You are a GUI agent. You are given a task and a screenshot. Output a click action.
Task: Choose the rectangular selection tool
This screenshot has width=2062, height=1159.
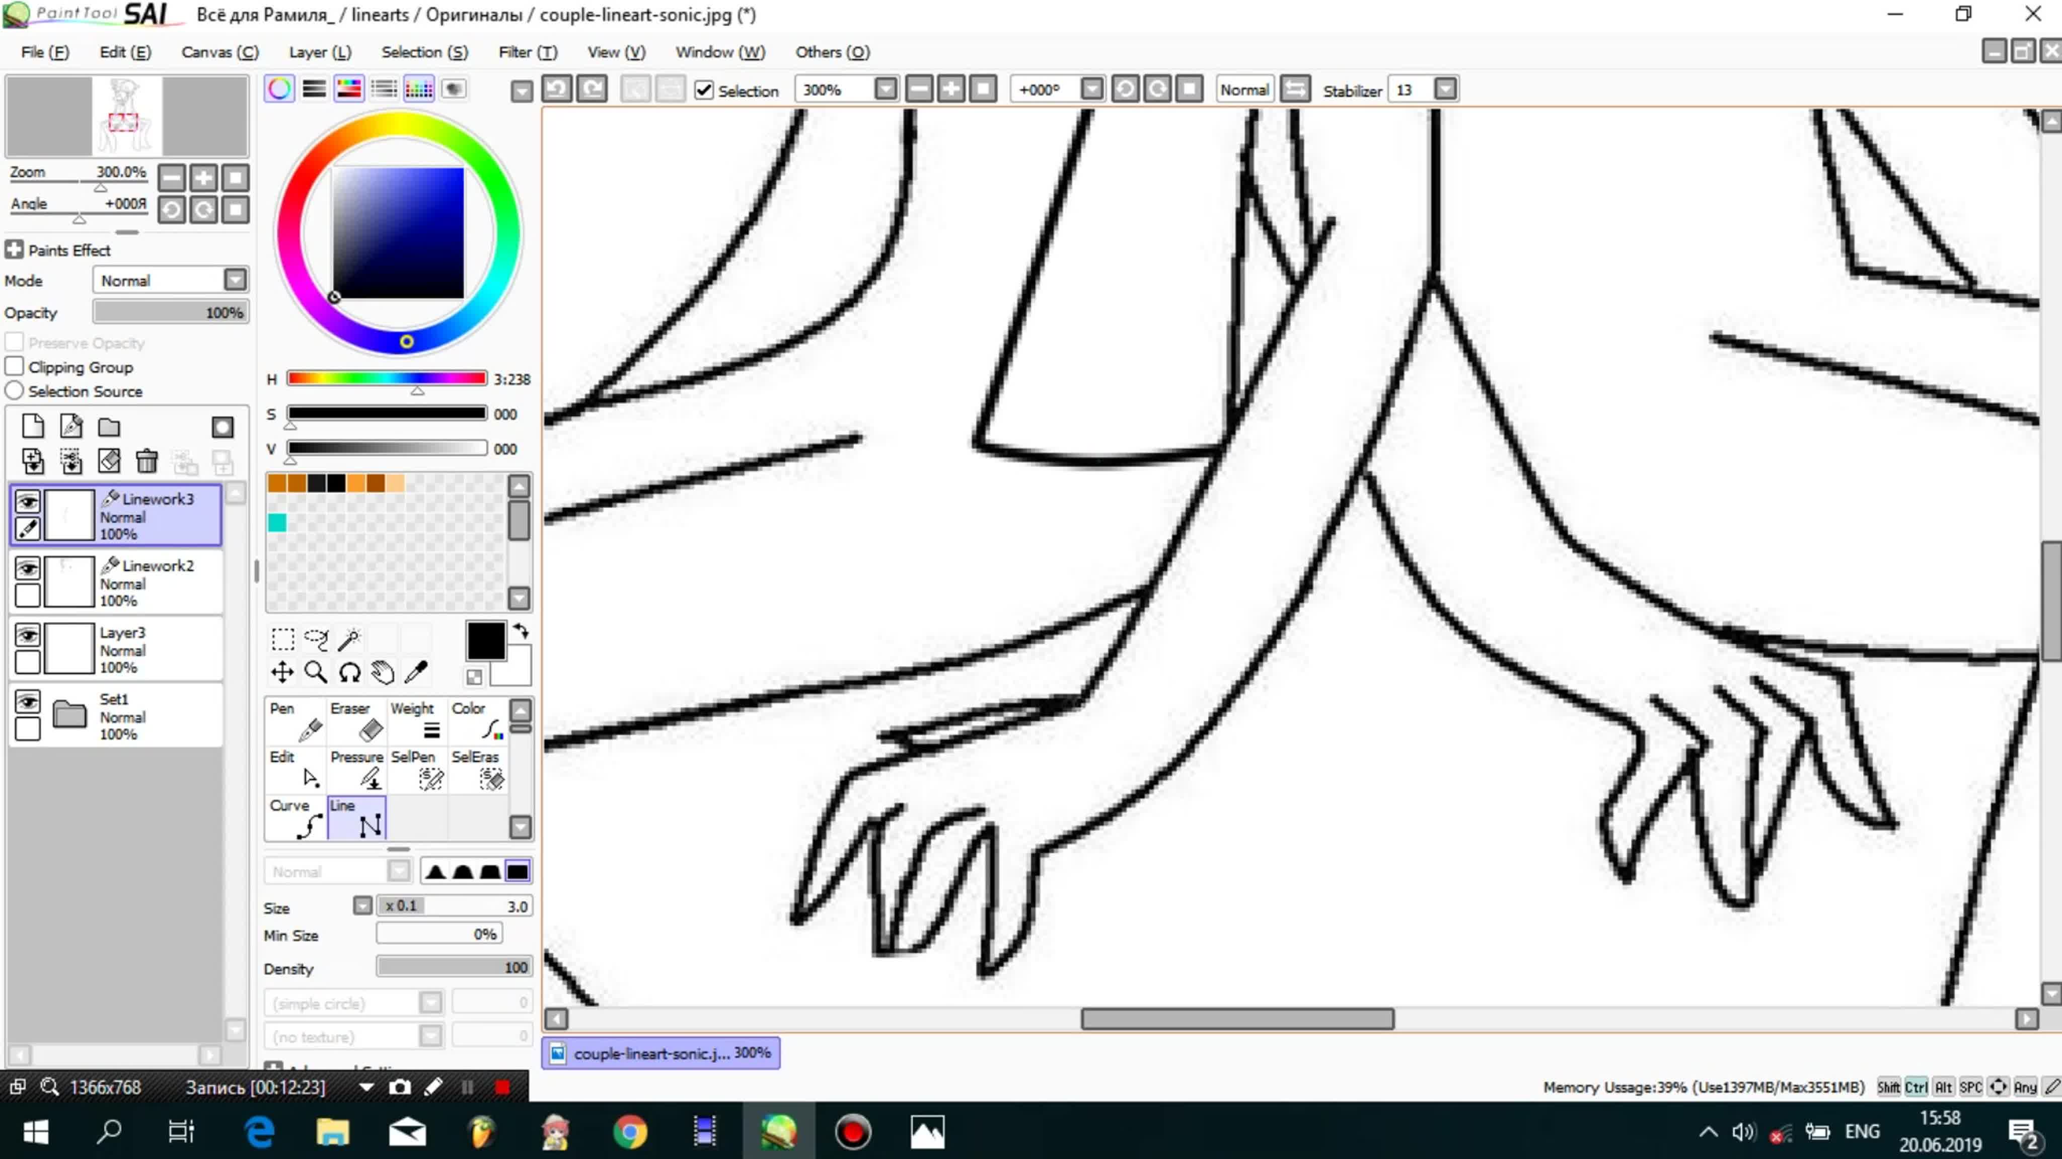(282, 639)
